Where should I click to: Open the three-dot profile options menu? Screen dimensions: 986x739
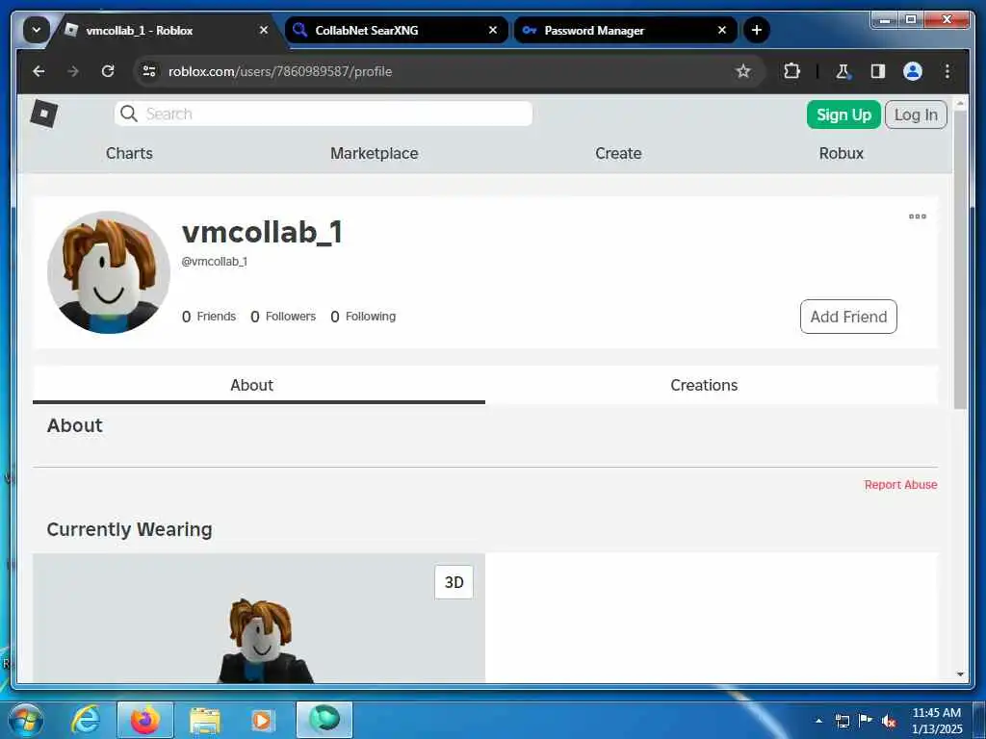tap(917, 217)
